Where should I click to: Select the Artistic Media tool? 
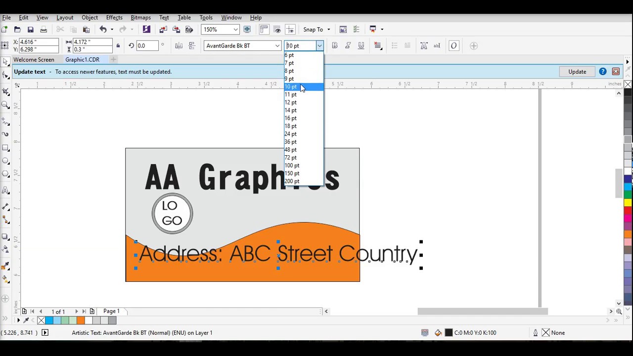pyautogui.click(x=6, y=133)
